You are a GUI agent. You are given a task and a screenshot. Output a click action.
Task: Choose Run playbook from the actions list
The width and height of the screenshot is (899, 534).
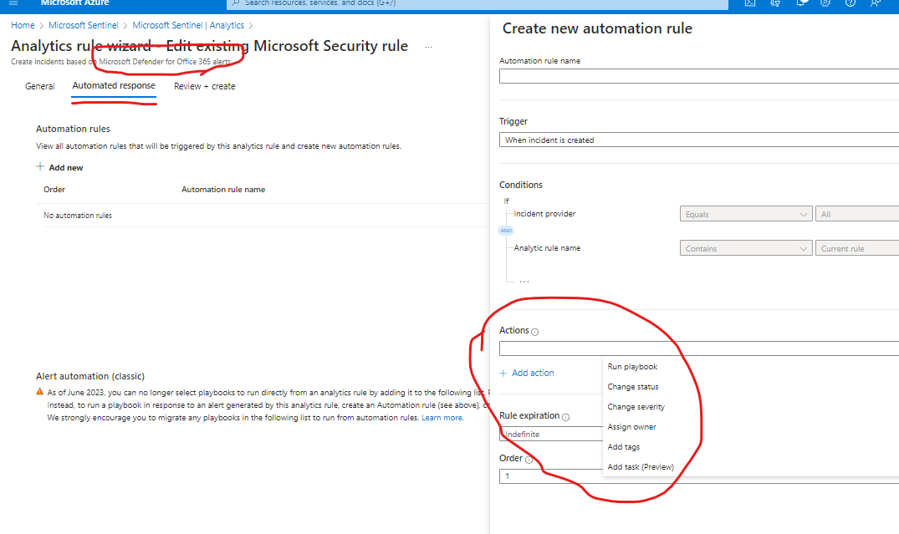[x=632, y=367]
